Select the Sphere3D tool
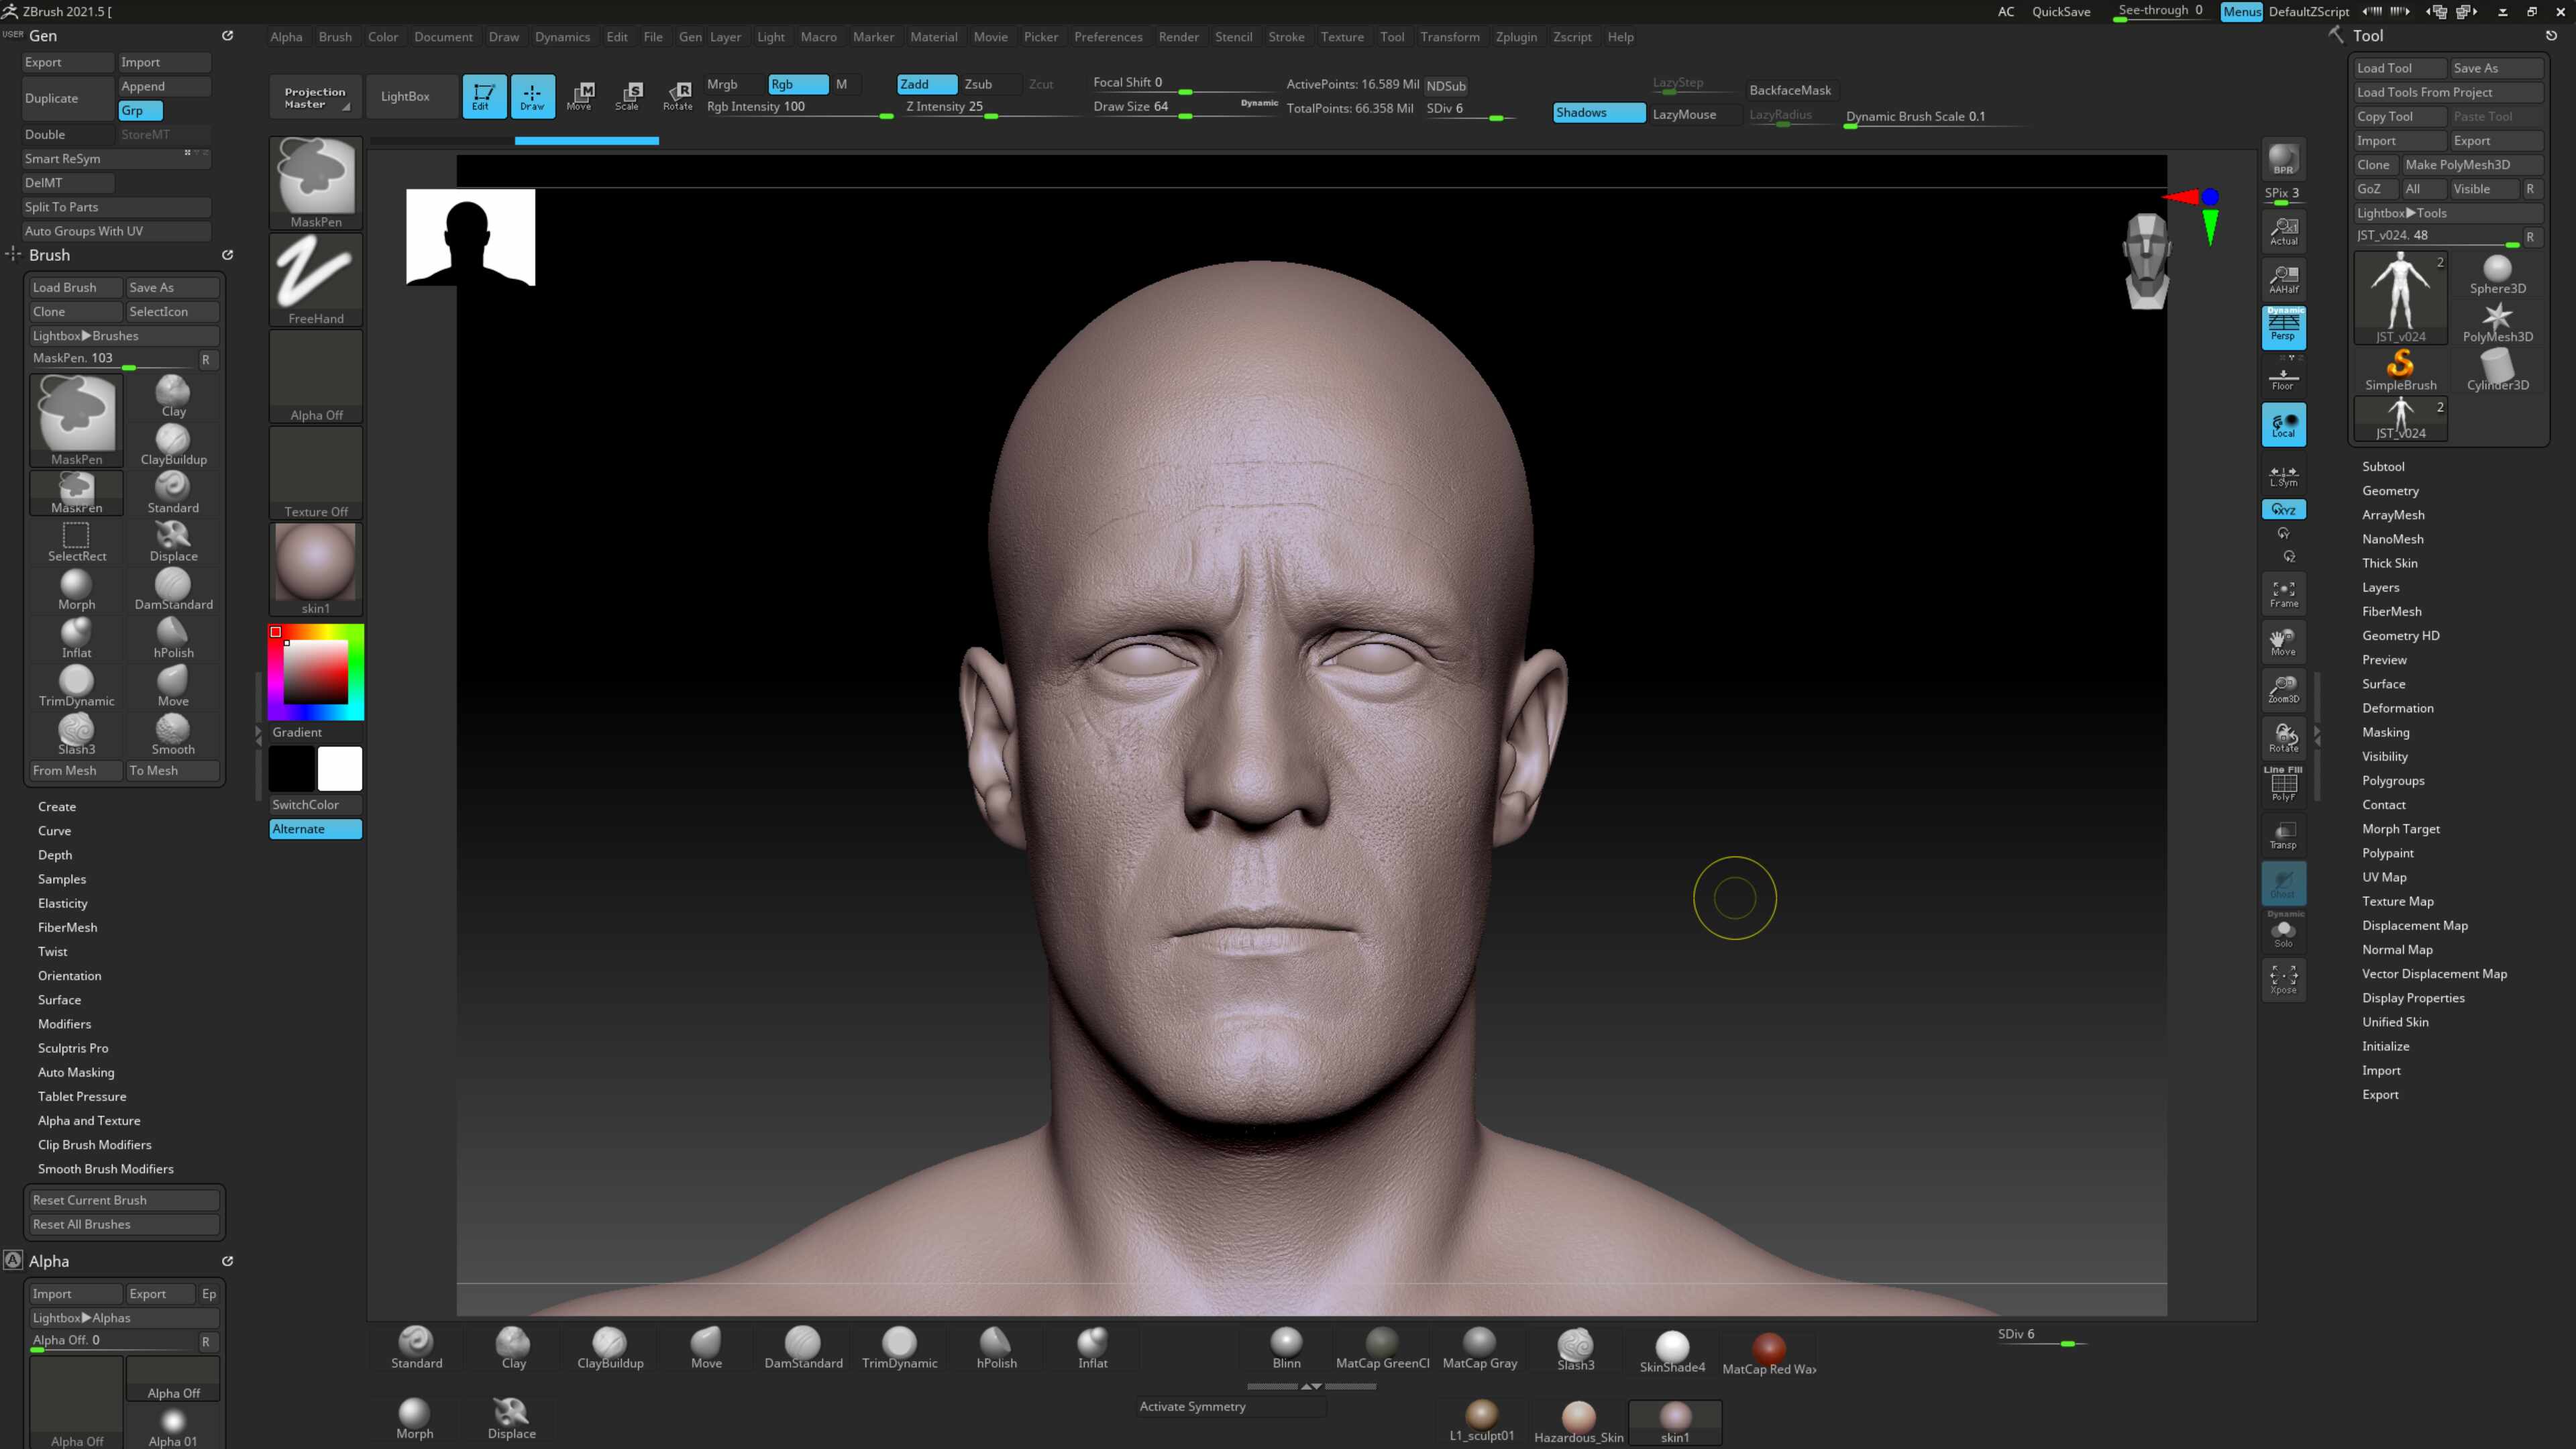The width and height of the screenshot is (2576, 1449). [x=2497, y=274]
